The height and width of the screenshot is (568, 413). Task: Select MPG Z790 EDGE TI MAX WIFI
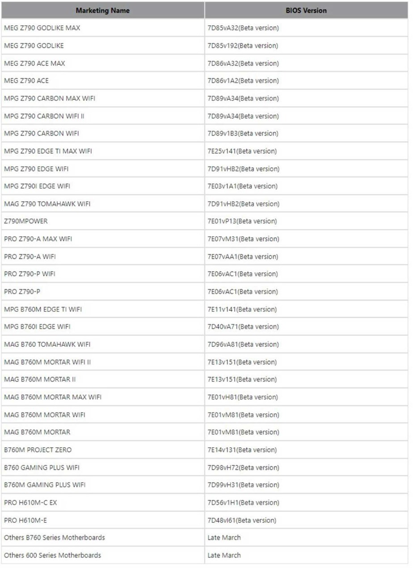point(48,151)
